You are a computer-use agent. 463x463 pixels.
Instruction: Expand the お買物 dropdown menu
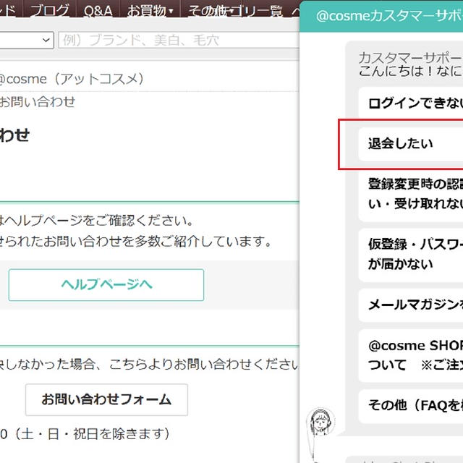(150, 11)
